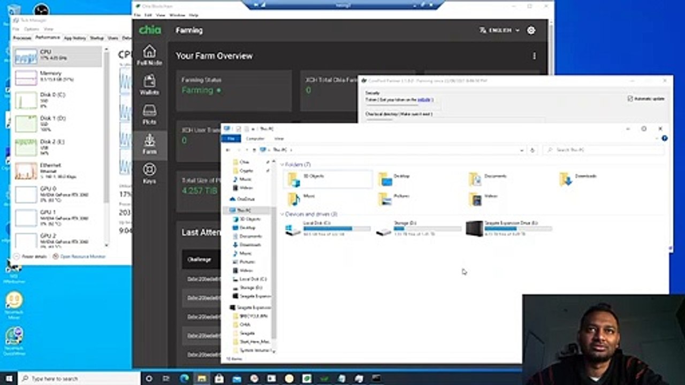This screenshot has width=685, height=385.
Task: Select Ethernet in Task Manager
Action: point(57,171)
